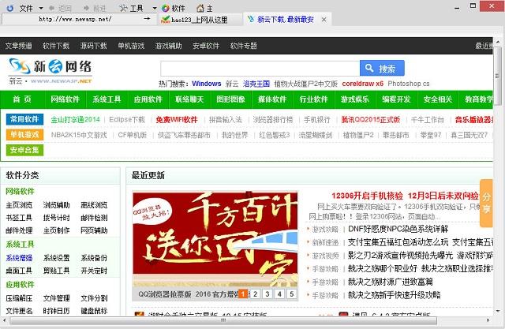Open 单机游戏 in the black navigation bar
Viewport: 505px width, 329px height.
[131, 46]
